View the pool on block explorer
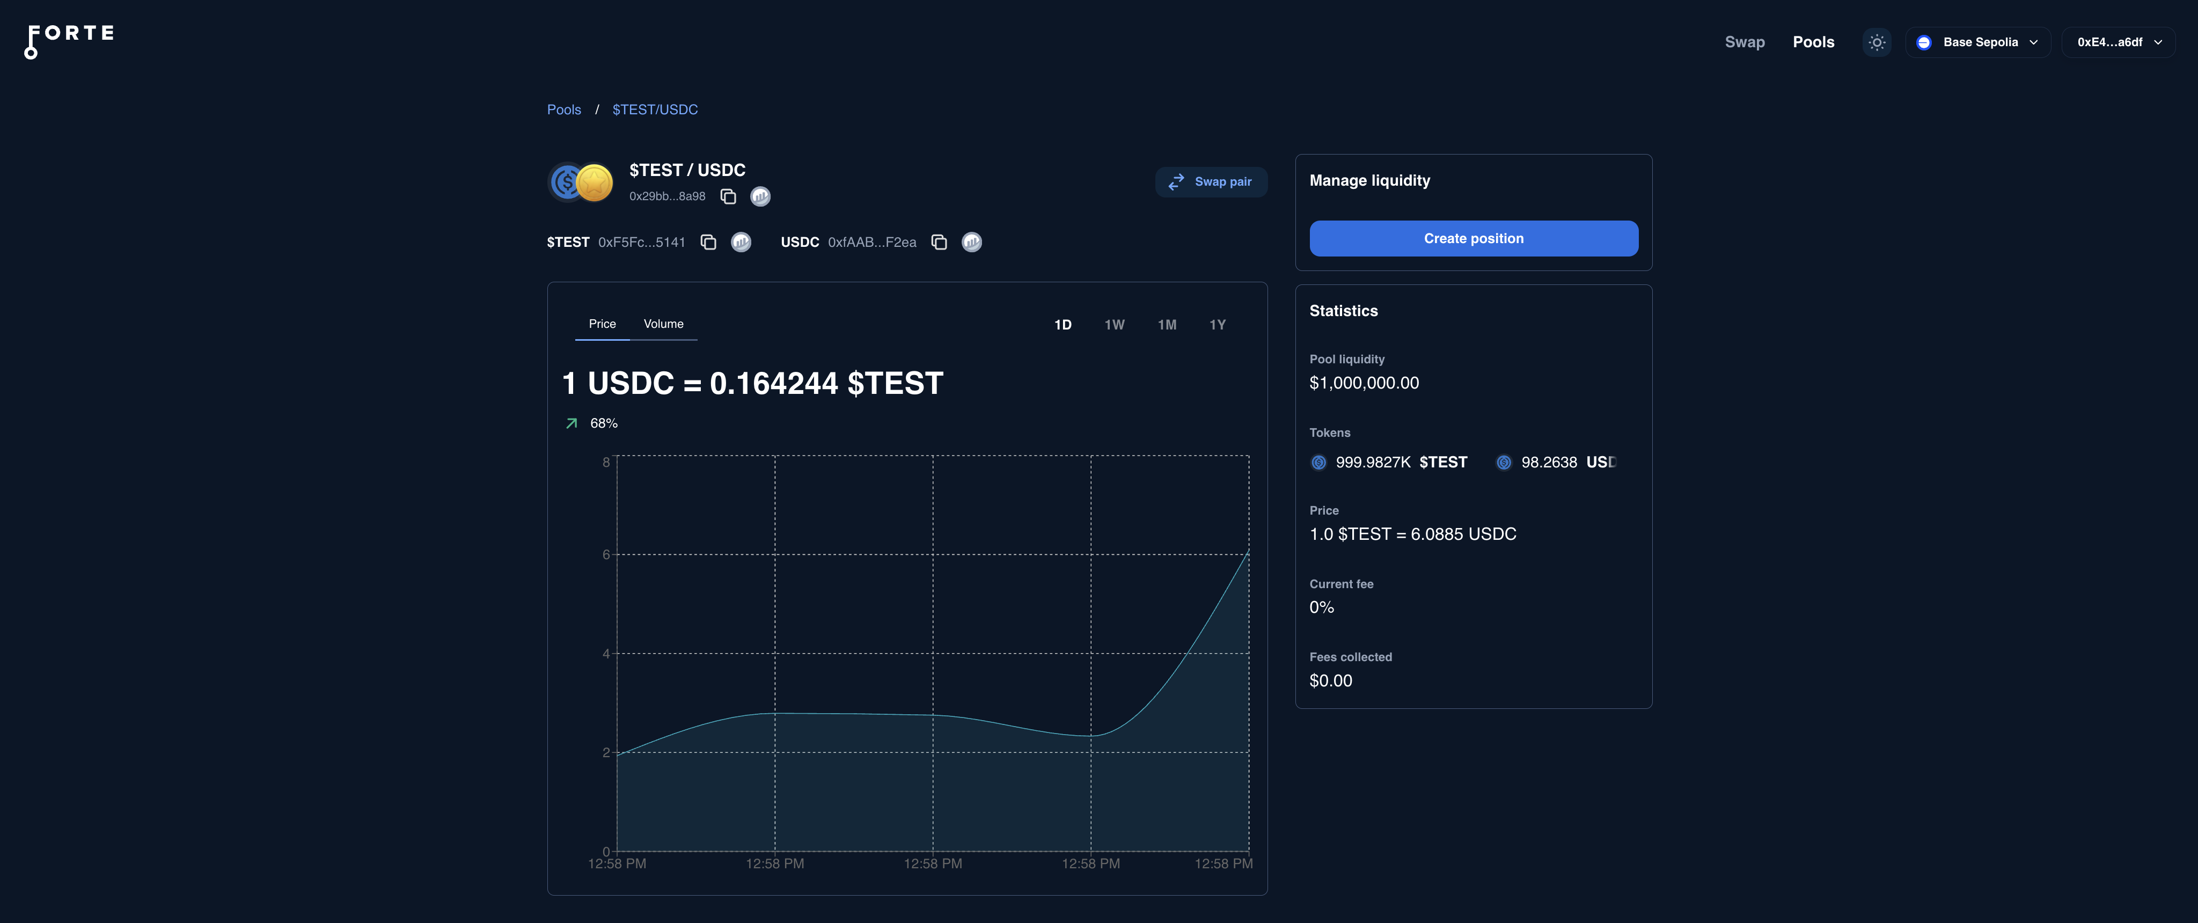The width and height of the screenshot is (2198, 923). 760,196
